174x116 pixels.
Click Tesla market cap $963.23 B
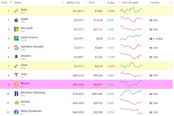[78, 75]
